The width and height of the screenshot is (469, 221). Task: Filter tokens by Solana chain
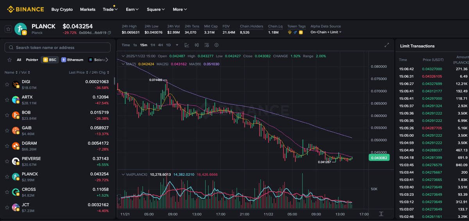pyautogui.click(x=97, y=60)
